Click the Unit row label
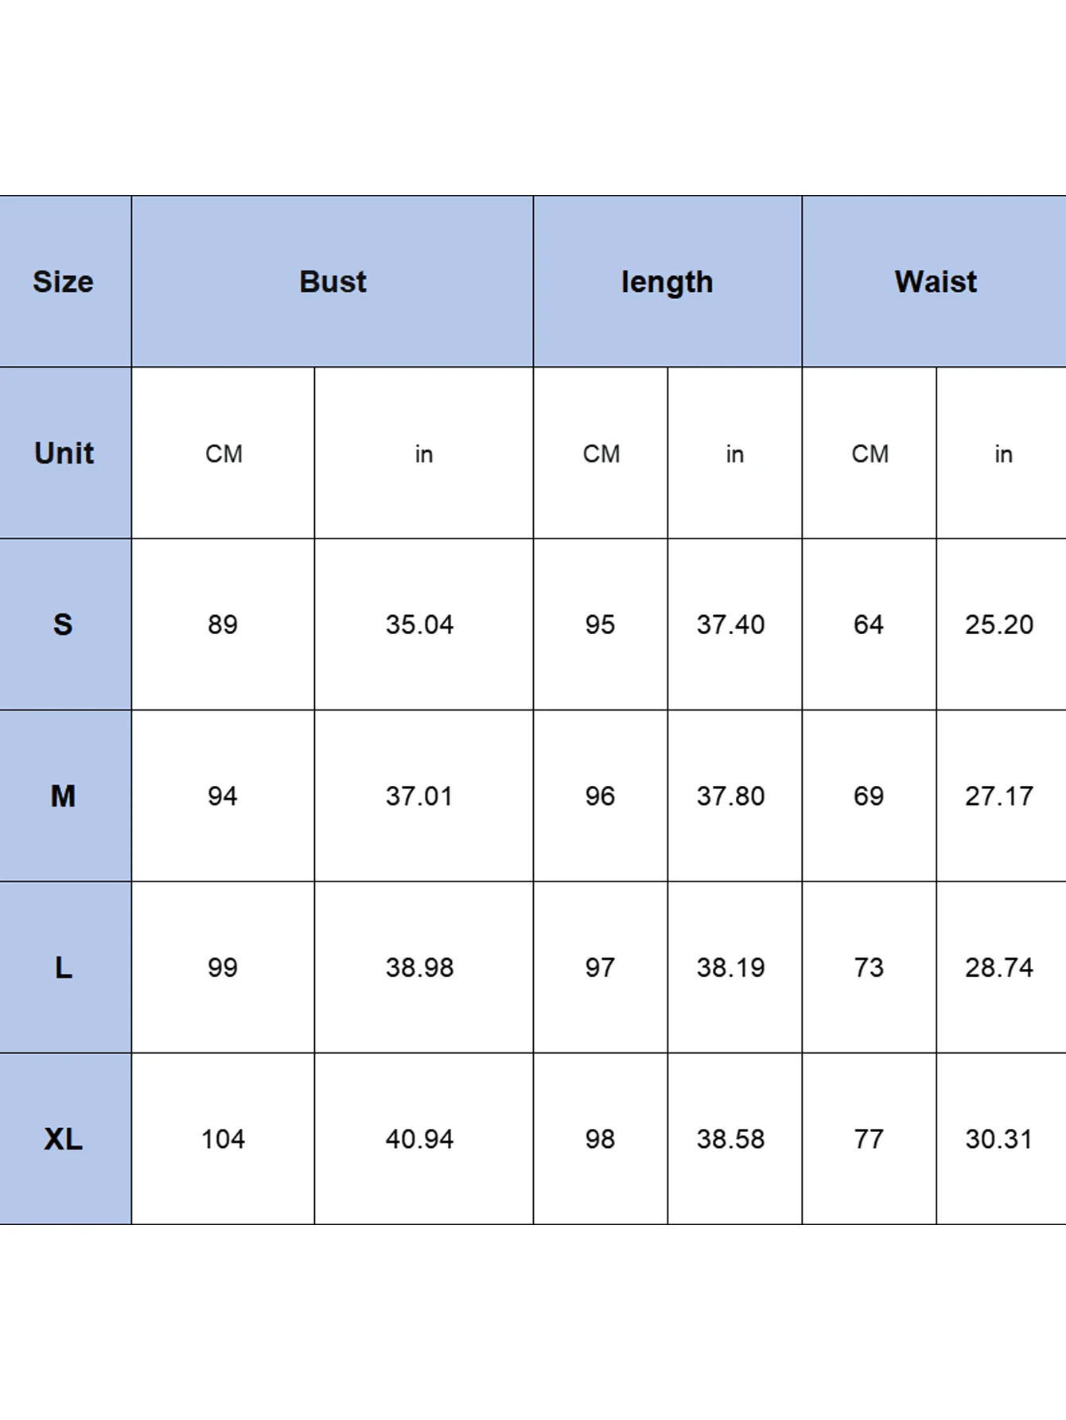This screenshot has width=1066, height=1420. tap(65, 453)
